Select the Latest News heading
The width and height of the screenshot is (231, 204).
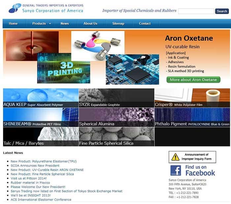(x=13, y=153)
